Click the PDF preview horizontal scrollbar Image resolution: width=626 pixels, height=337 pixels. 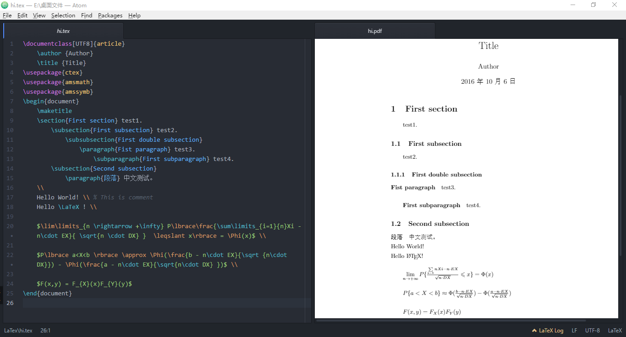point(451,321)
